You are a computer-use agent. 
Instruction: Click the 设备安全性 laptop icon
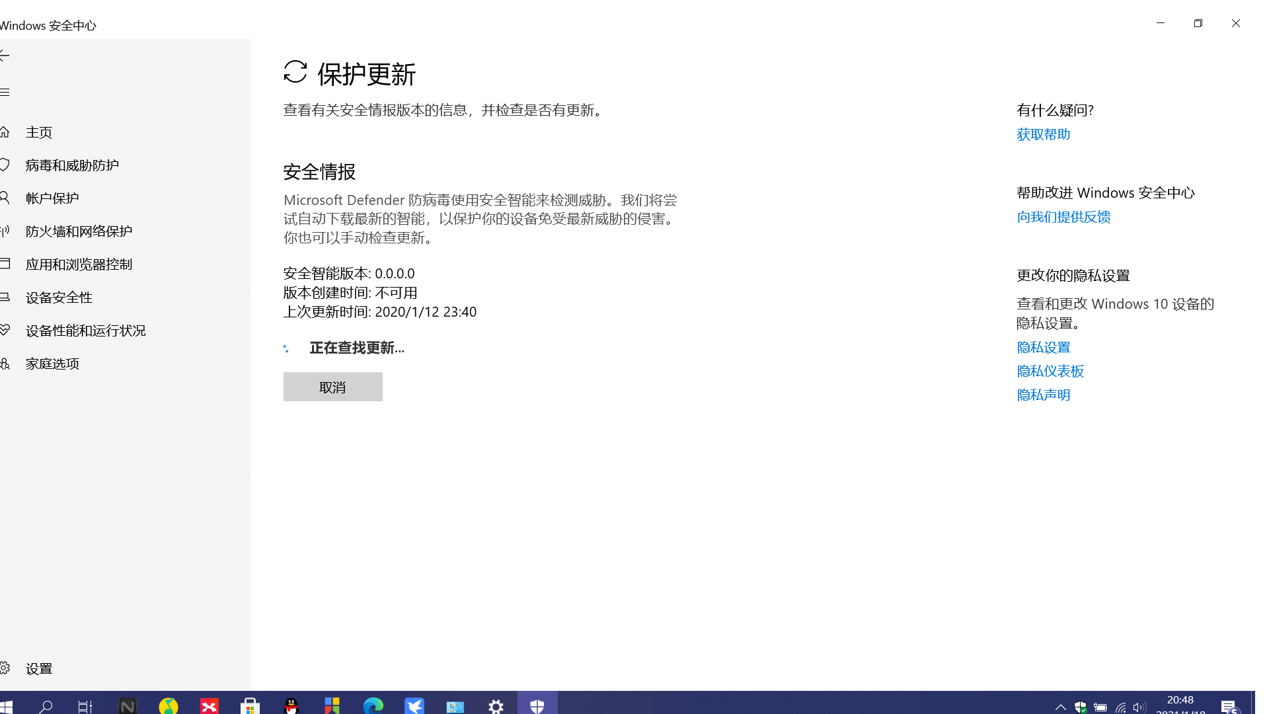(x=5, y=297)
